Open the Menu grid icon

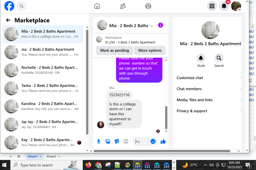pos(212,6)
